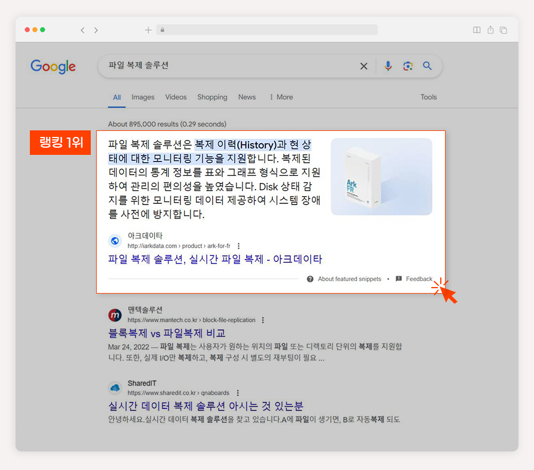534x470 pixels.
Task: Click the SharedIT site name text
Action: coord(142,383)
